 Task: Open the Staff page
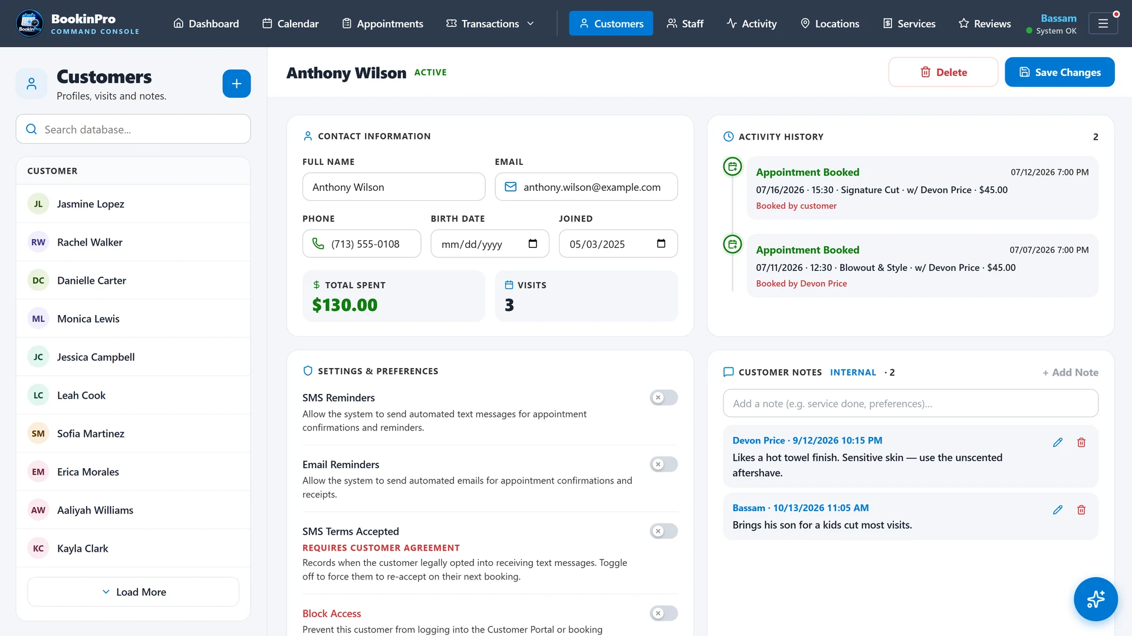click(x=685, y=24)
